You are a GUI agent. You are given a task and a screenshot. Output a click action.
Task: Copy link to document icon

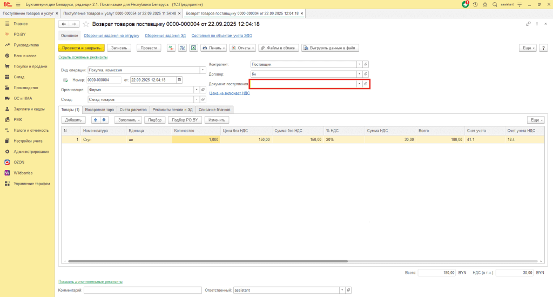point(528,24)
